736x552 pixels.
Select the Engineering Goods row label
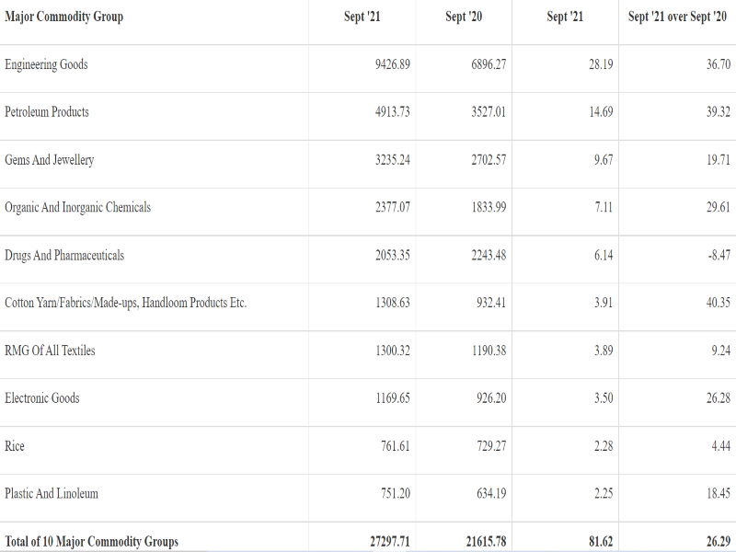(x=46, y=64)
